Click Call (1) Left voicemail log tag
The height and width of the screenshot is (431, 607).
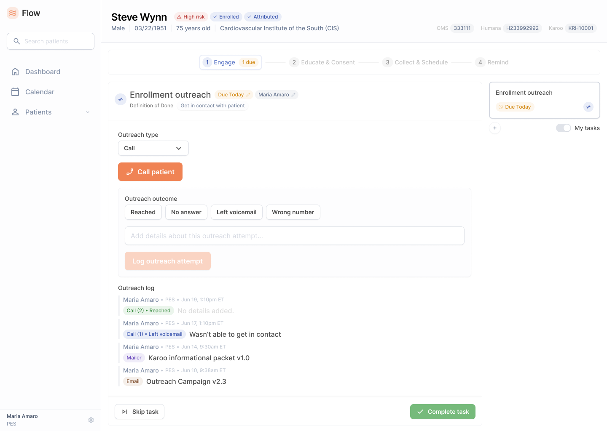(154, 334)
